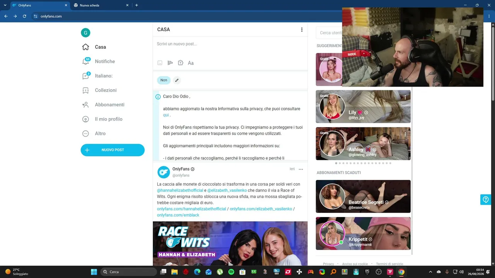Open options on Lily's suggestion card

point(405,98)
